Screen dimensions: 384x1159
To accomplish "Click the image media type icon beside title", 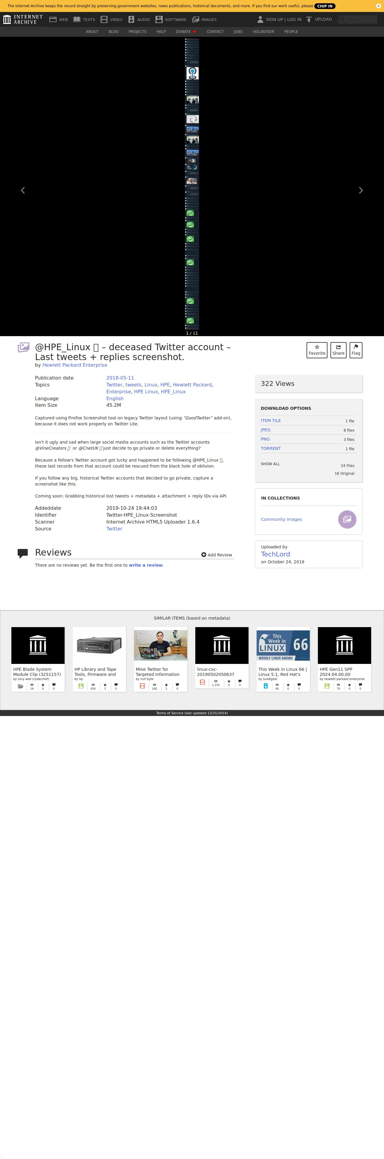I will pos(23,347).
